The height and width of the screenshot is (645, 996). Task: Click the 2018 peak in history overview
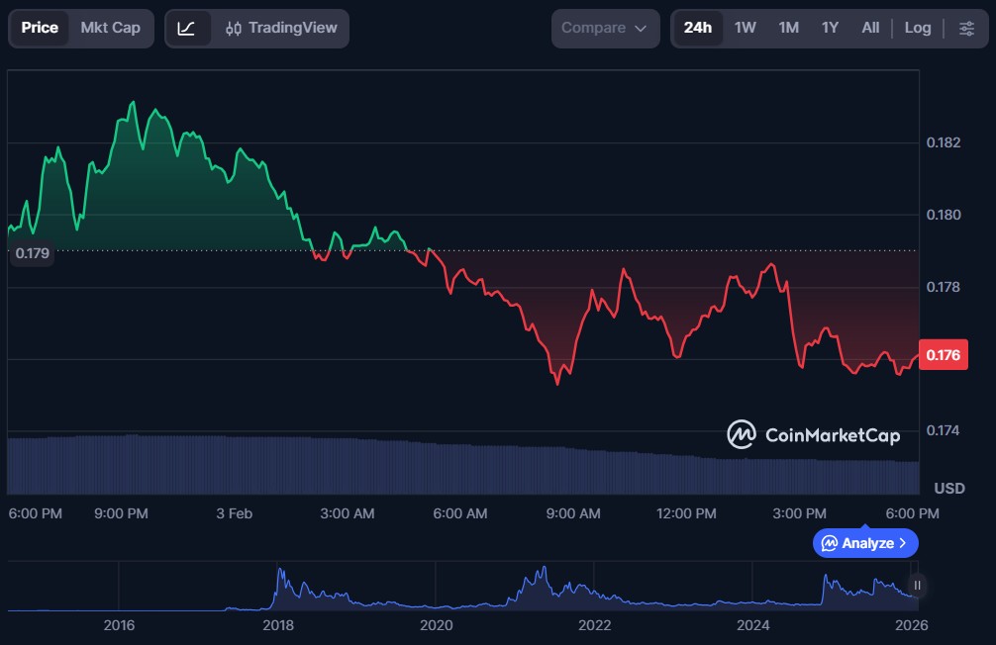click(280, 573)
